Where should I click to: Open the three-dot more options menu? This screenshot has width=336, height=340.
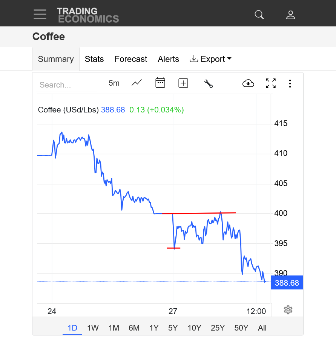tap(290, 83)
